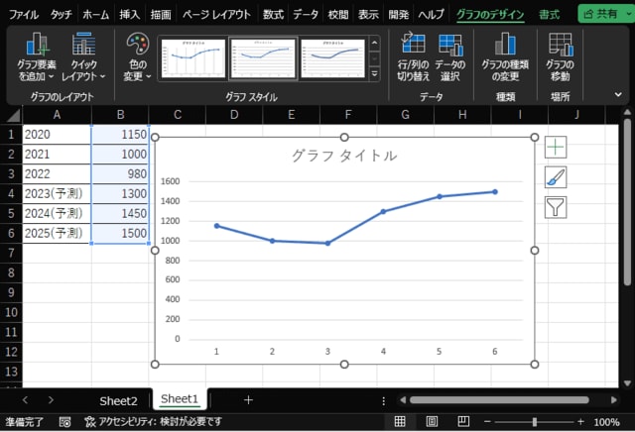Click グラフの種類の変更 icon
The image size is (635, 432).
point(505,57)
